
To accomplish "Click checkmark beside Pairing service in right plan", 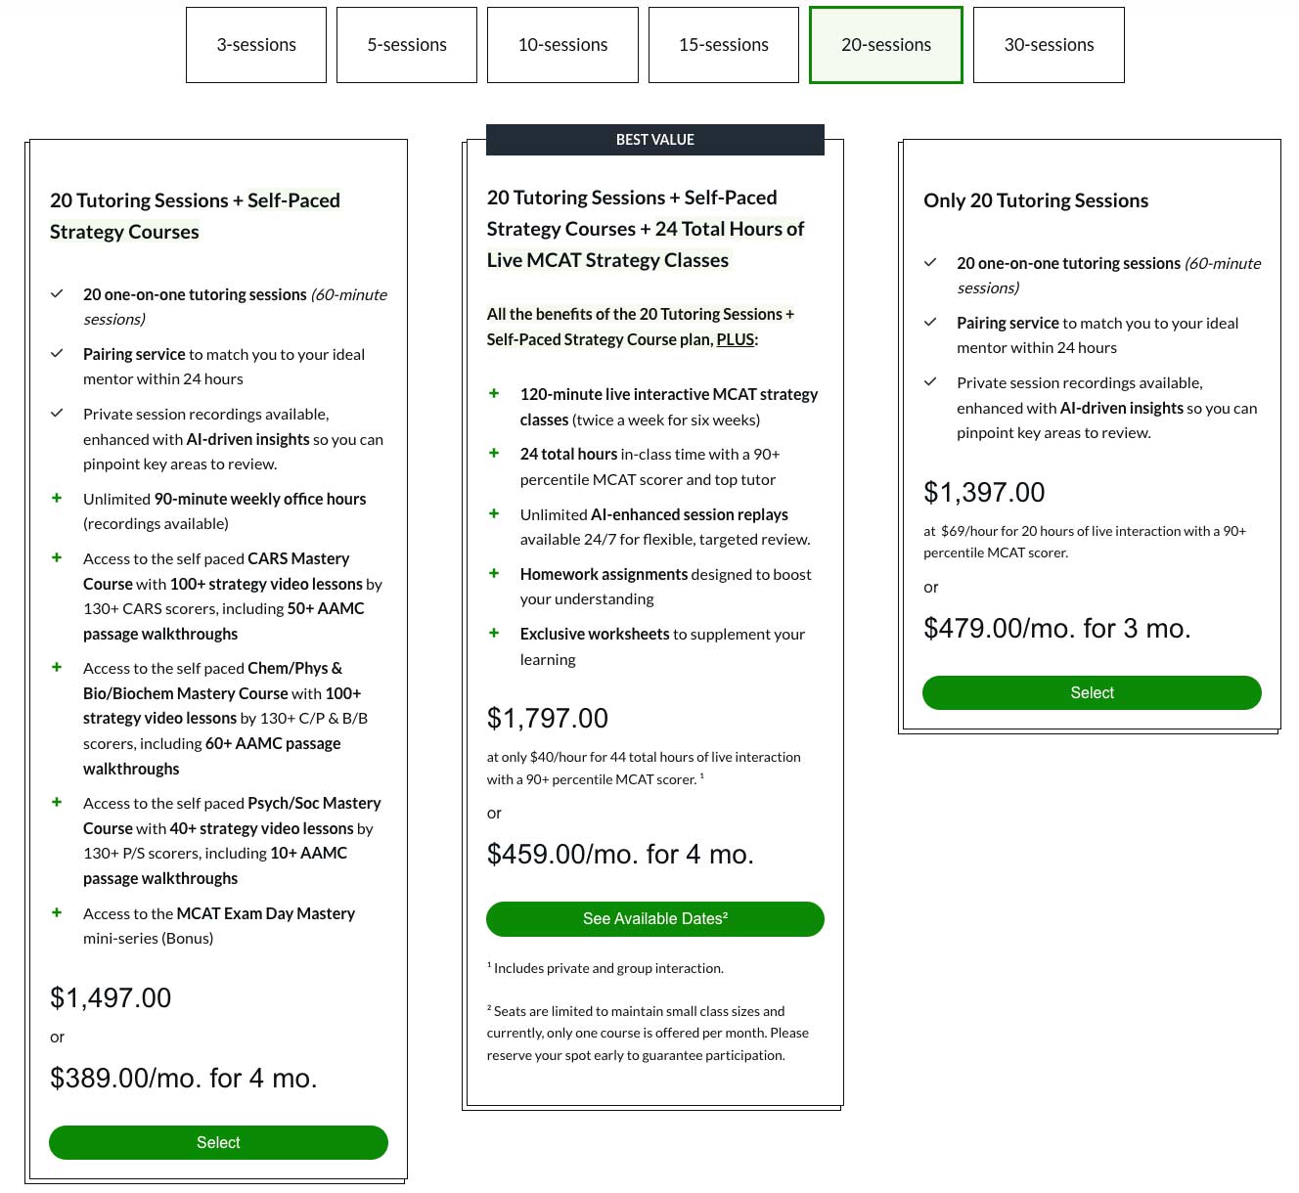I will [x=930, y=323].
